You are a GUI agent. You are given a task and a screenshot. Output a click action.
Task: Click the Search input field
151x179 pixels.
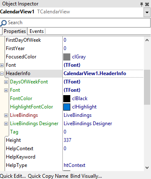click(75, 23)
